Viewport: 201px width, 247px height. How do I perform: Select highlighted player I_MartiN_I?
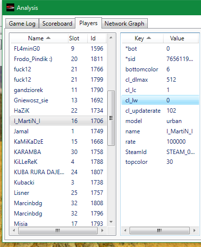click(59, 121)
